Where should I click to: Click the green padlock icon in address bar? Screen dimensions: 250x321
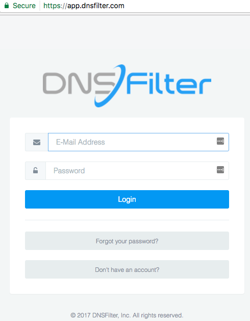click(7, 6)
